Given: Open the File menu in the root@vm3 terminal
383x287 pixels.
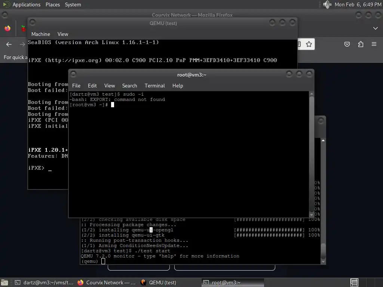Looking at the screenshot, I should (x=76, y=86).
